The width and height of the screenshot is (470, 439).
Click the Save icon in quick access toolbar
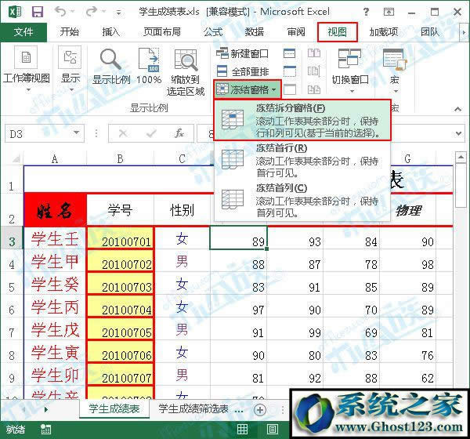pos(37,11)
